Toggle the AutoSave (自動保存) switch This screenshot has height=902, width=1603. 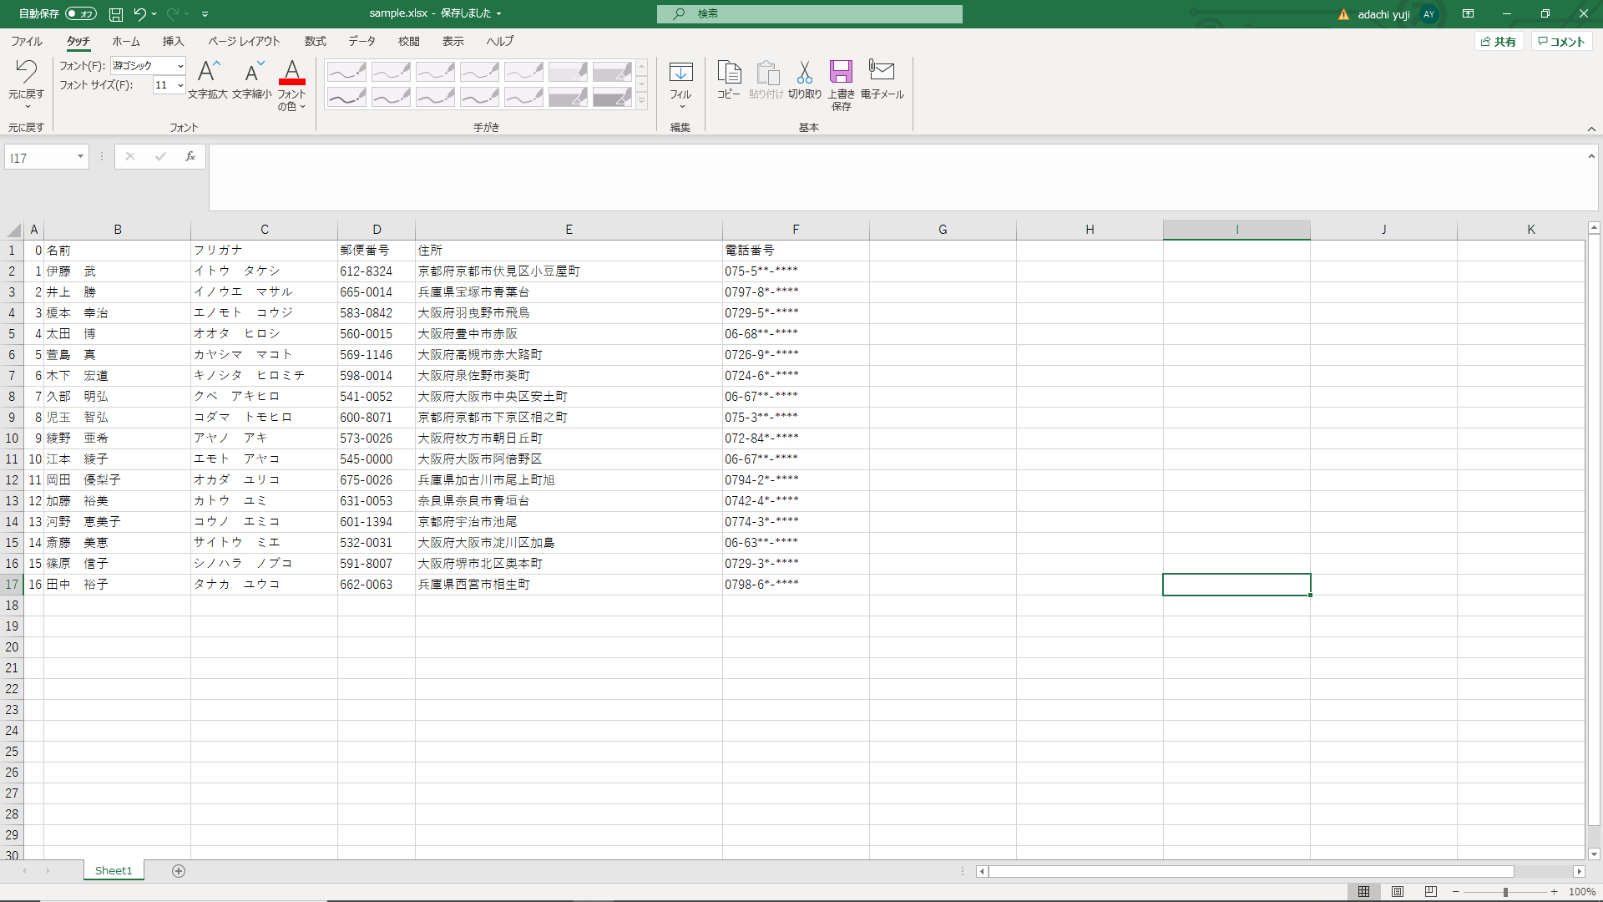(81, 13)
